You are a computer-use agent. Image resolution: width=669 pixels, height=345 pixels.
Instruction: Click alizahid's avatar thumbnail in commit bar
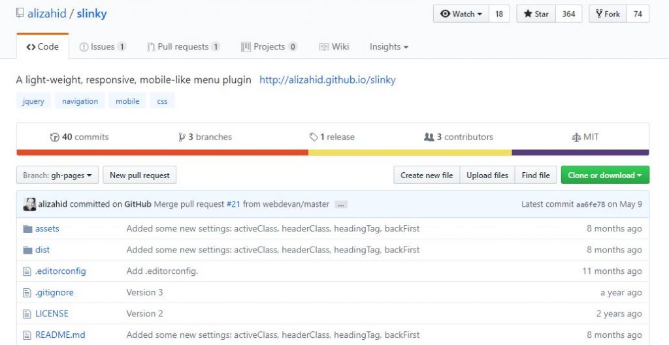(29, 204)
